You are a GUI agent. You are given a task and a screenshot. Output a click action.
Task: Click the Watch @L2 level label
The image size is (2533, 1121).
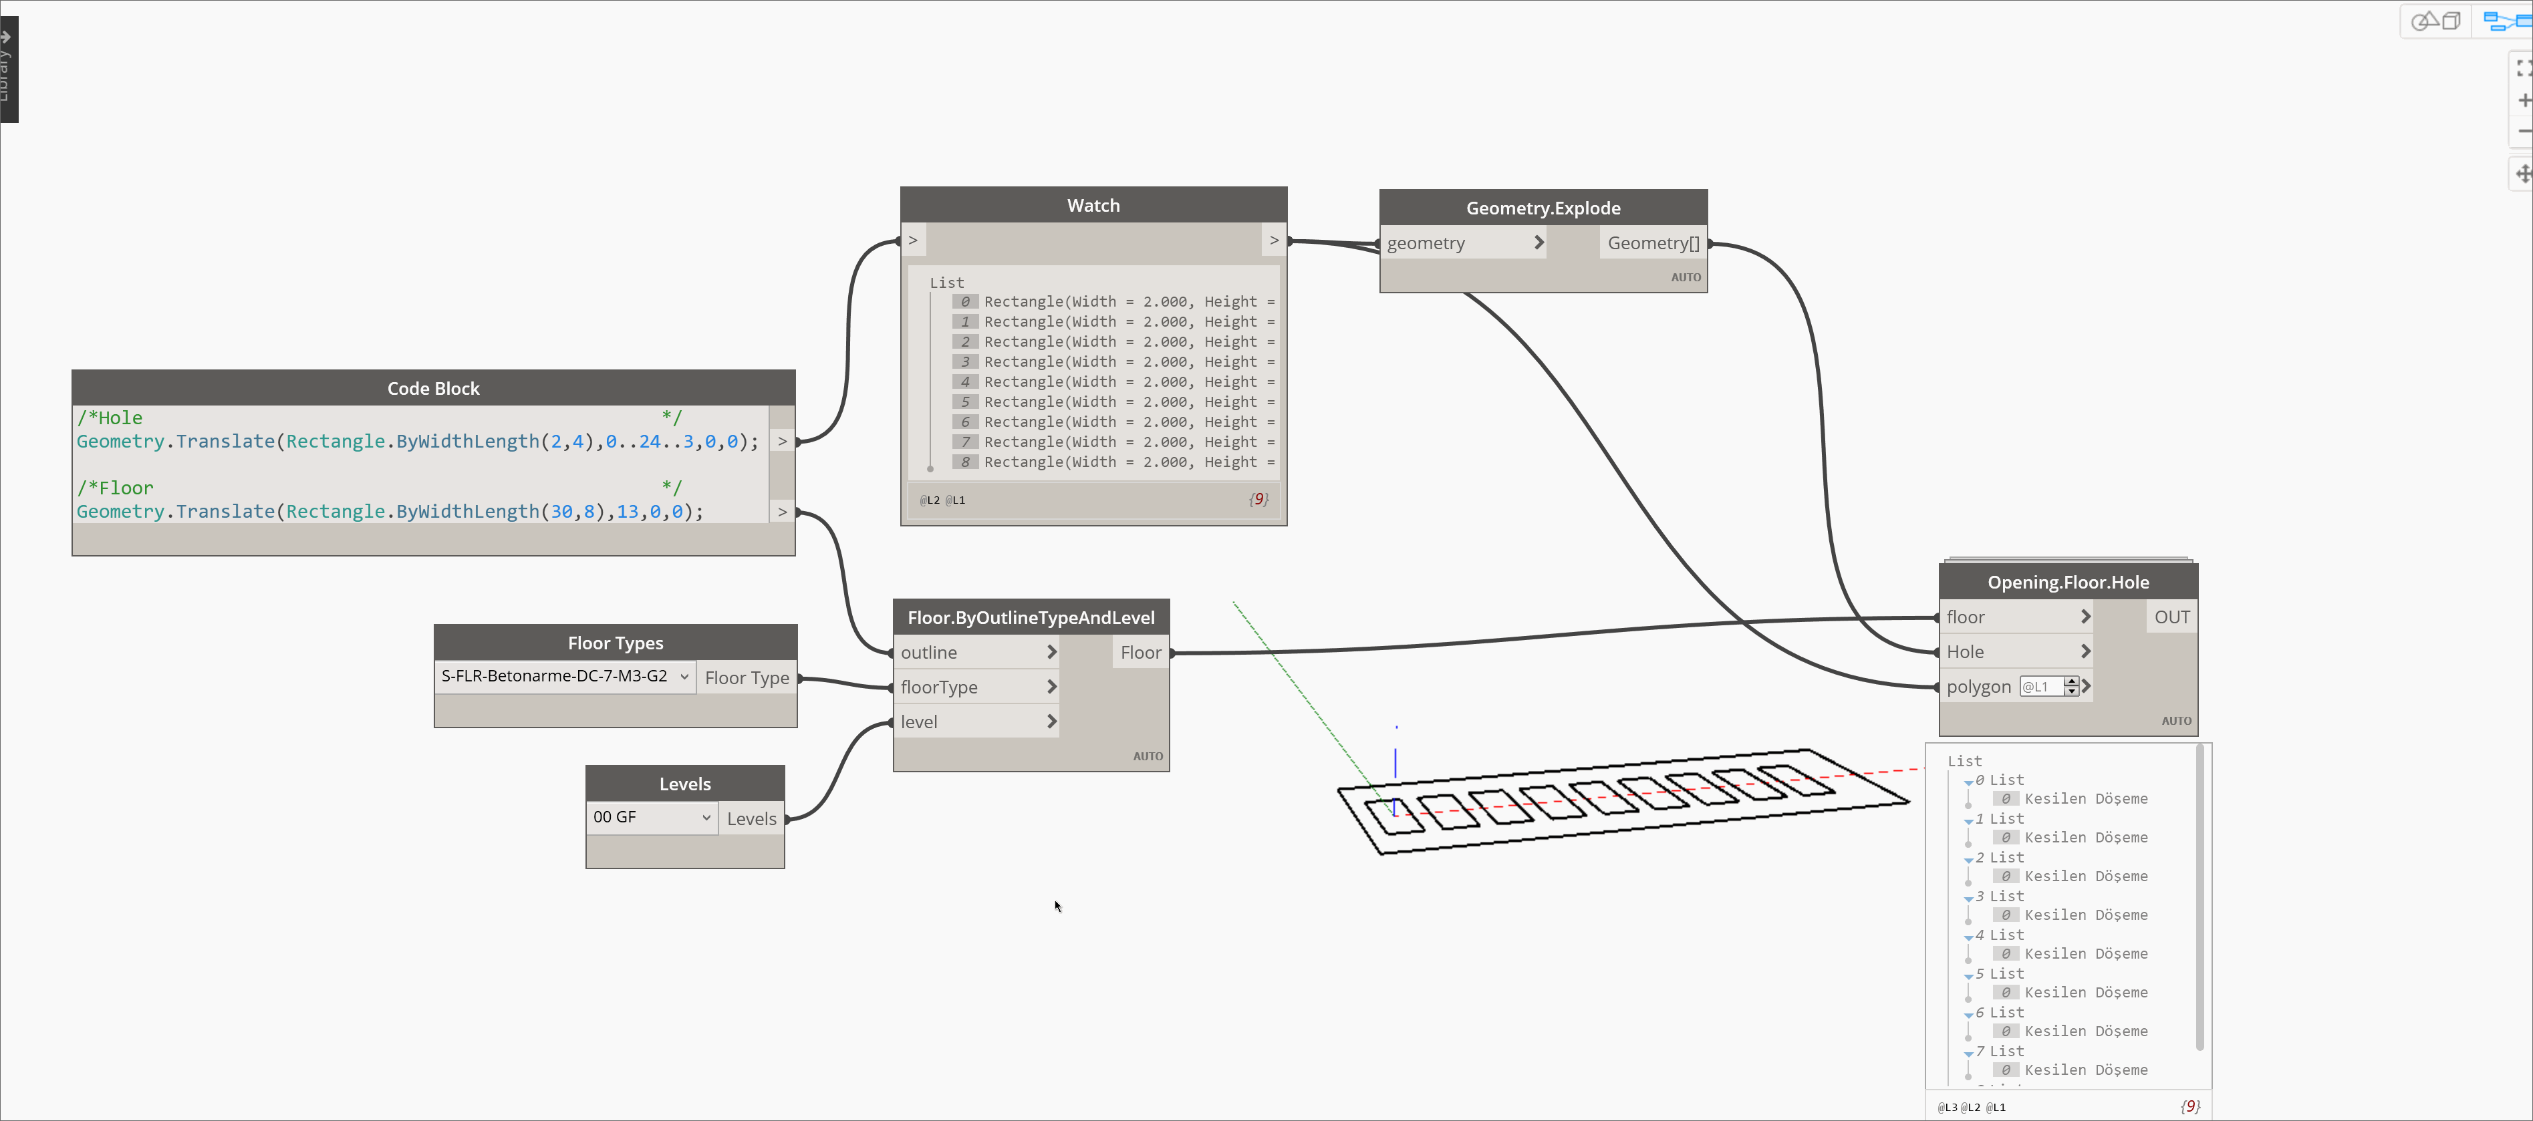929,500
